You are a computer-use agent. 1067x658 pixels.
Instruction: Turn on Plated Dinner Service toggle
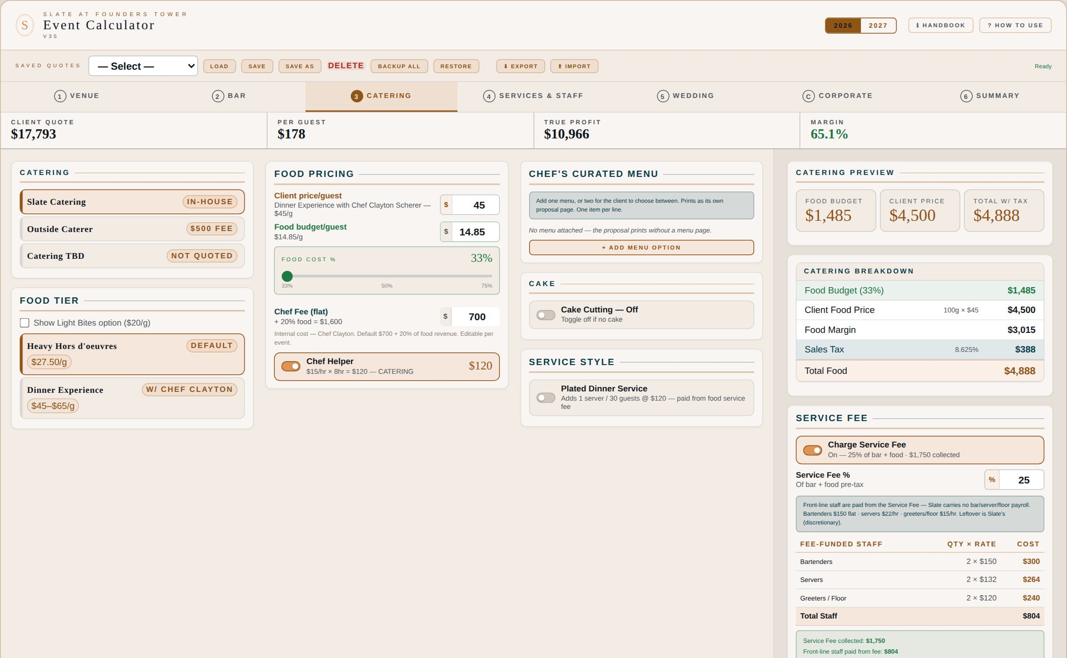[546, 398]
